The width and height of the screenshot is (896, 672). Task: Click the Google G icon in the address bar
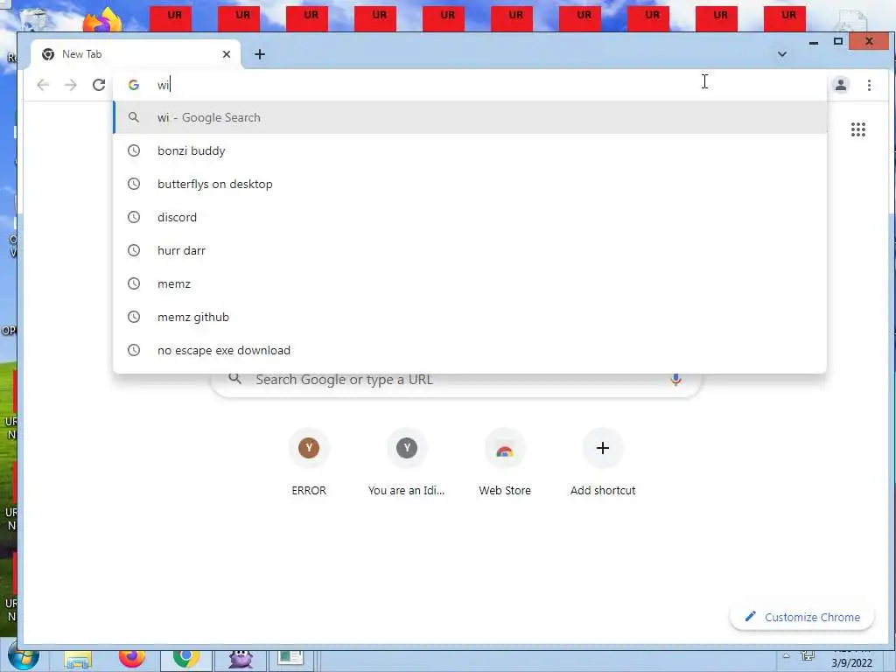[134, 85]
